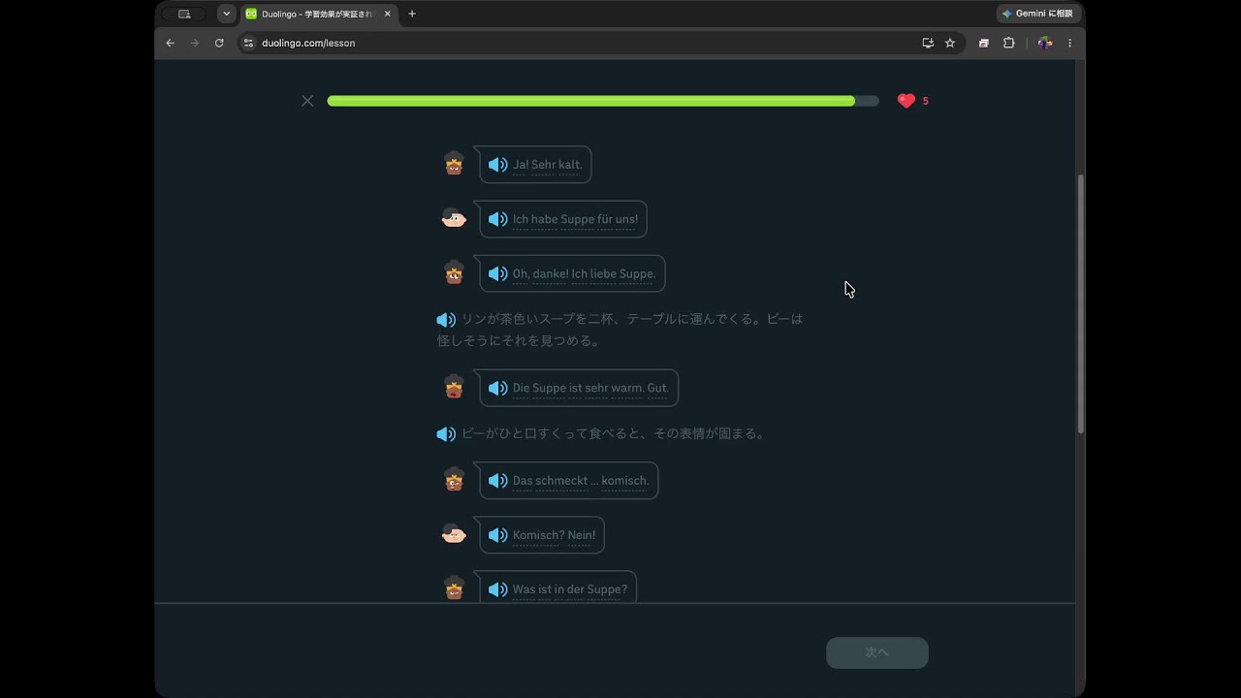Screen dimensions: 1241x698
Task: Click the word "uns!" in second bubble
Action: (625, 219)
